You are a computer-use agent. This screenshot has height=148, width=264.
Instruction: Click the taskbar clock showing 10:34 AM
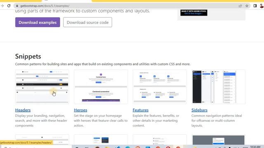coord(255,147)
